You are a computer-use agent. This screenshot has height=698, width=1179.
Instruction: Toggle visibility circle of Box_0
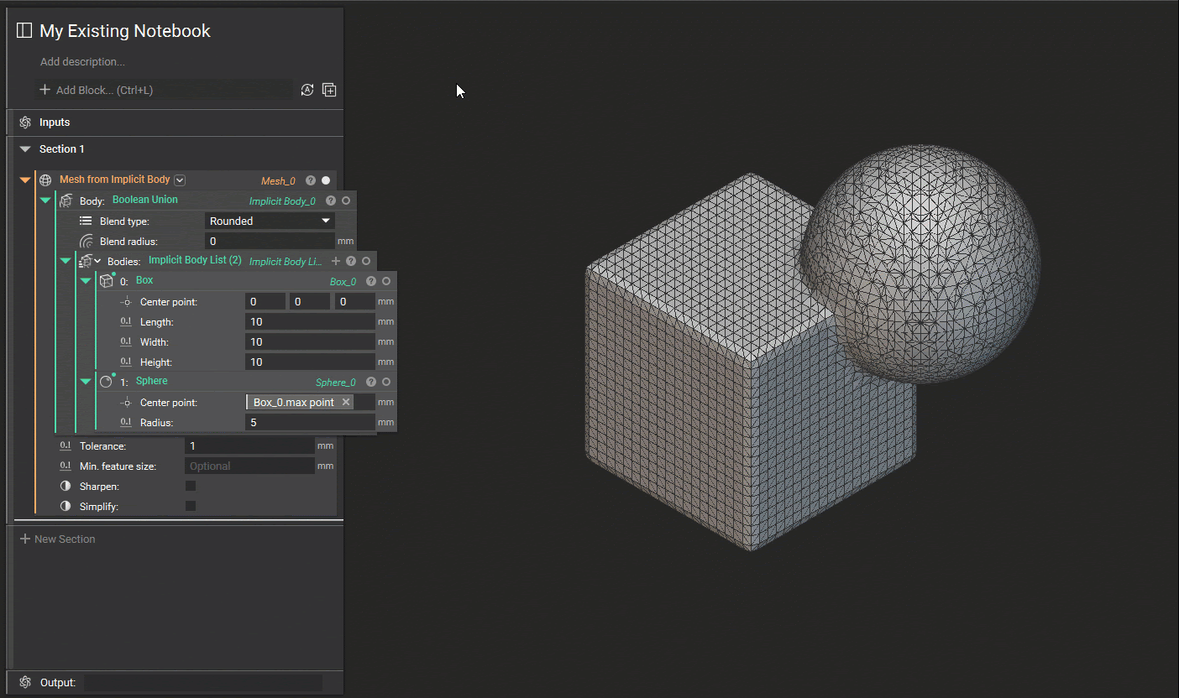[386, 281]
